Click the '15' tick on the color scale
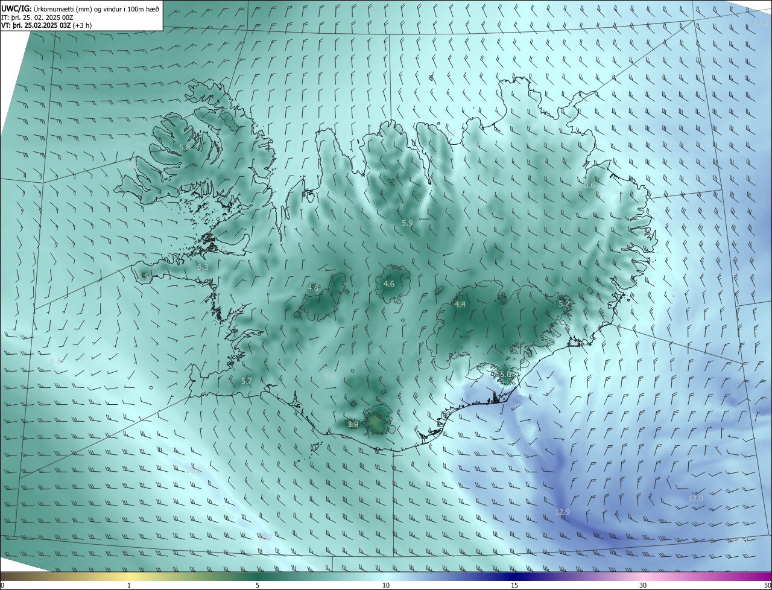 click(514, 585)
